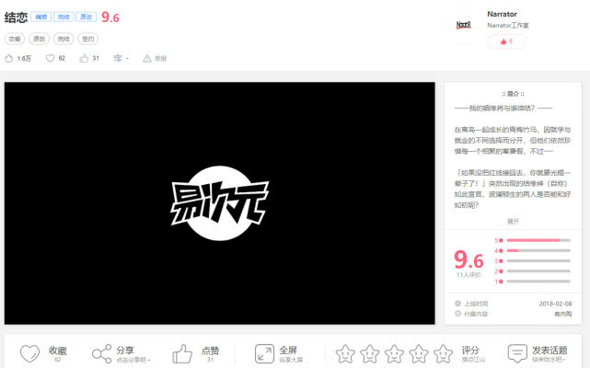The width and height of the screenshot is (590, 368).
Task: Click the 1.6万 popularity count
Action: 24,58
